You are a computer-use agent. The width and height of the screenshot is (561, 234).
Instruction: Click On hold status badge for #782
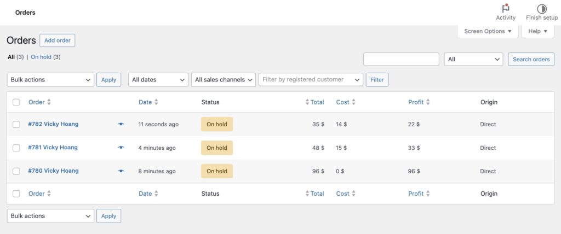click(x=217, y=124)
